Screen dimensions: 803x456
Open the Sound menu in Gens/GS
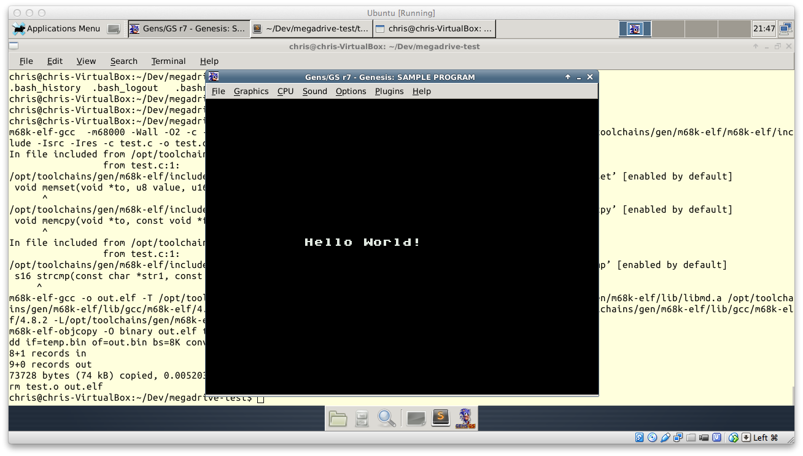[x=314, y=91]
